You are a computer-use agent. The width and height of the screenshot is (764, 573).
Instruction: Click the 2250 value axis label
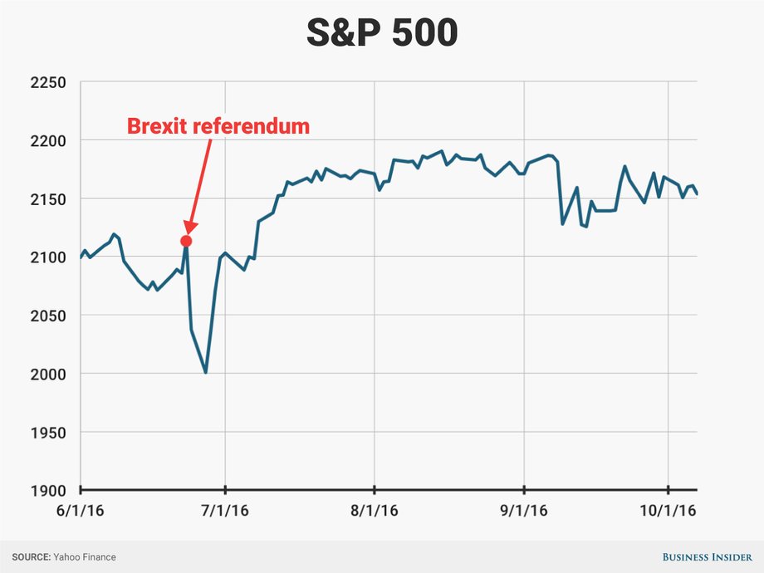click(48, 82)
